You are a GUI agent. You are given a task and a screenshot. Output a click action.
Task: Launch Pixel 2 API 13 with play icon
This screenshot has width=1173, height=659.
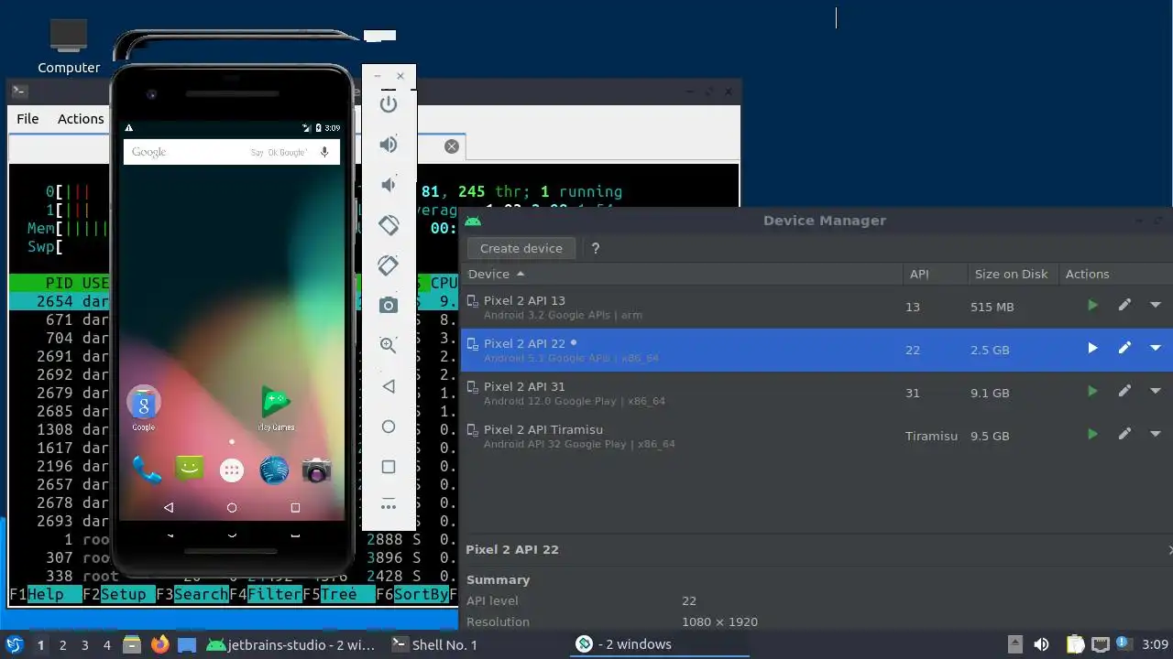[1092, 305]
